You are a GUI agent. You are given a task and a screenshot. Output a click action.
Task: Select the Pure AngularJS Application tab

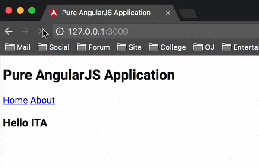(110, 13)
